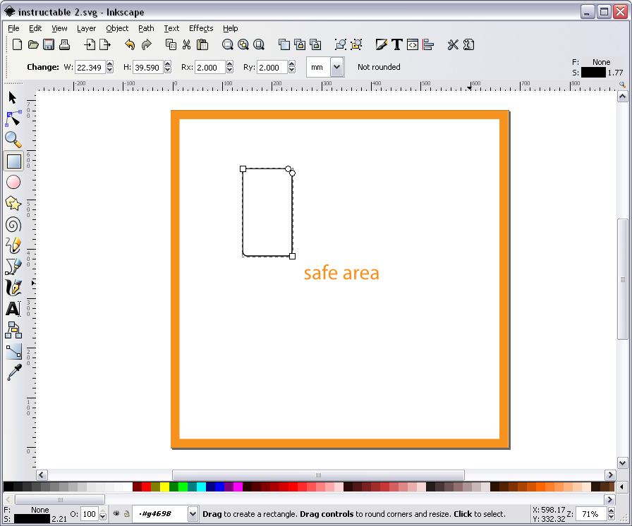
Task: Select the Ellipse tool
Action: [12, 182]
